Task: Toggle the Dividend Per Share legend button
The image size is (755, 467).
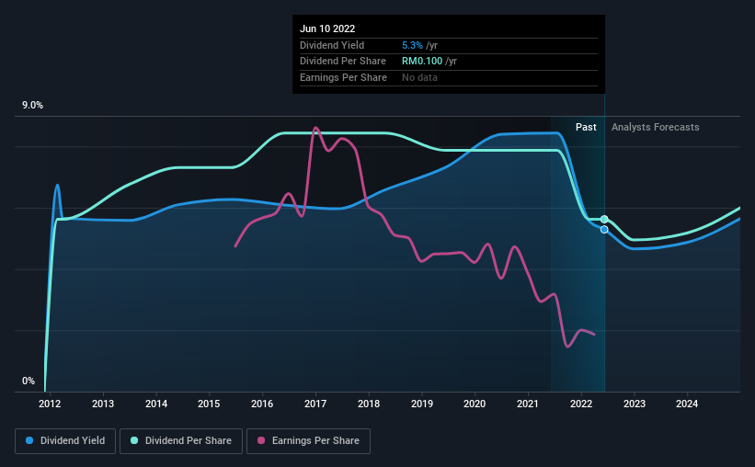Action: (181, 441)
